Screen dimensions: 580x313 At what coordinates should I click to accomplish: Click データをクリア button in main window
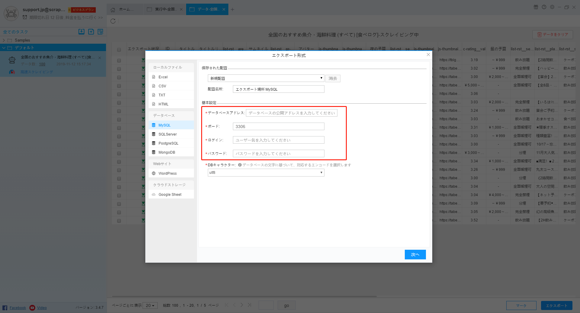click(553, 35)
